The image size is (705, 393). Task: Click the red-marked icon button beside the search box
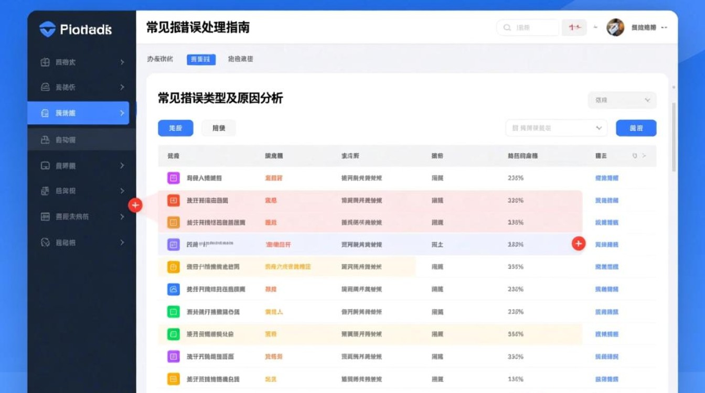click(x=574, y=28)
